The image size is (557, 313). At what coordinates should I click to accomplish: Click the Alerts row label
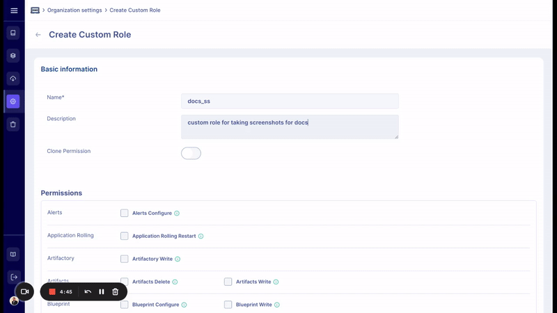point(55,212)
